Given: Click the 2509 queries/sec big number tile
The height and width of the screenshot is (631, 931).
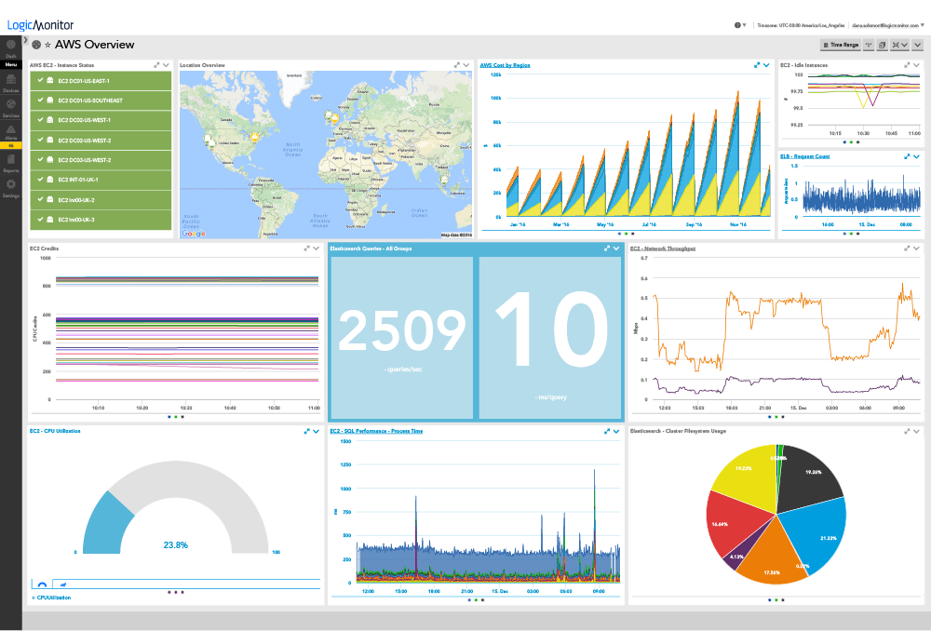Looking at the screenshot, I should (x=401, y=337).
